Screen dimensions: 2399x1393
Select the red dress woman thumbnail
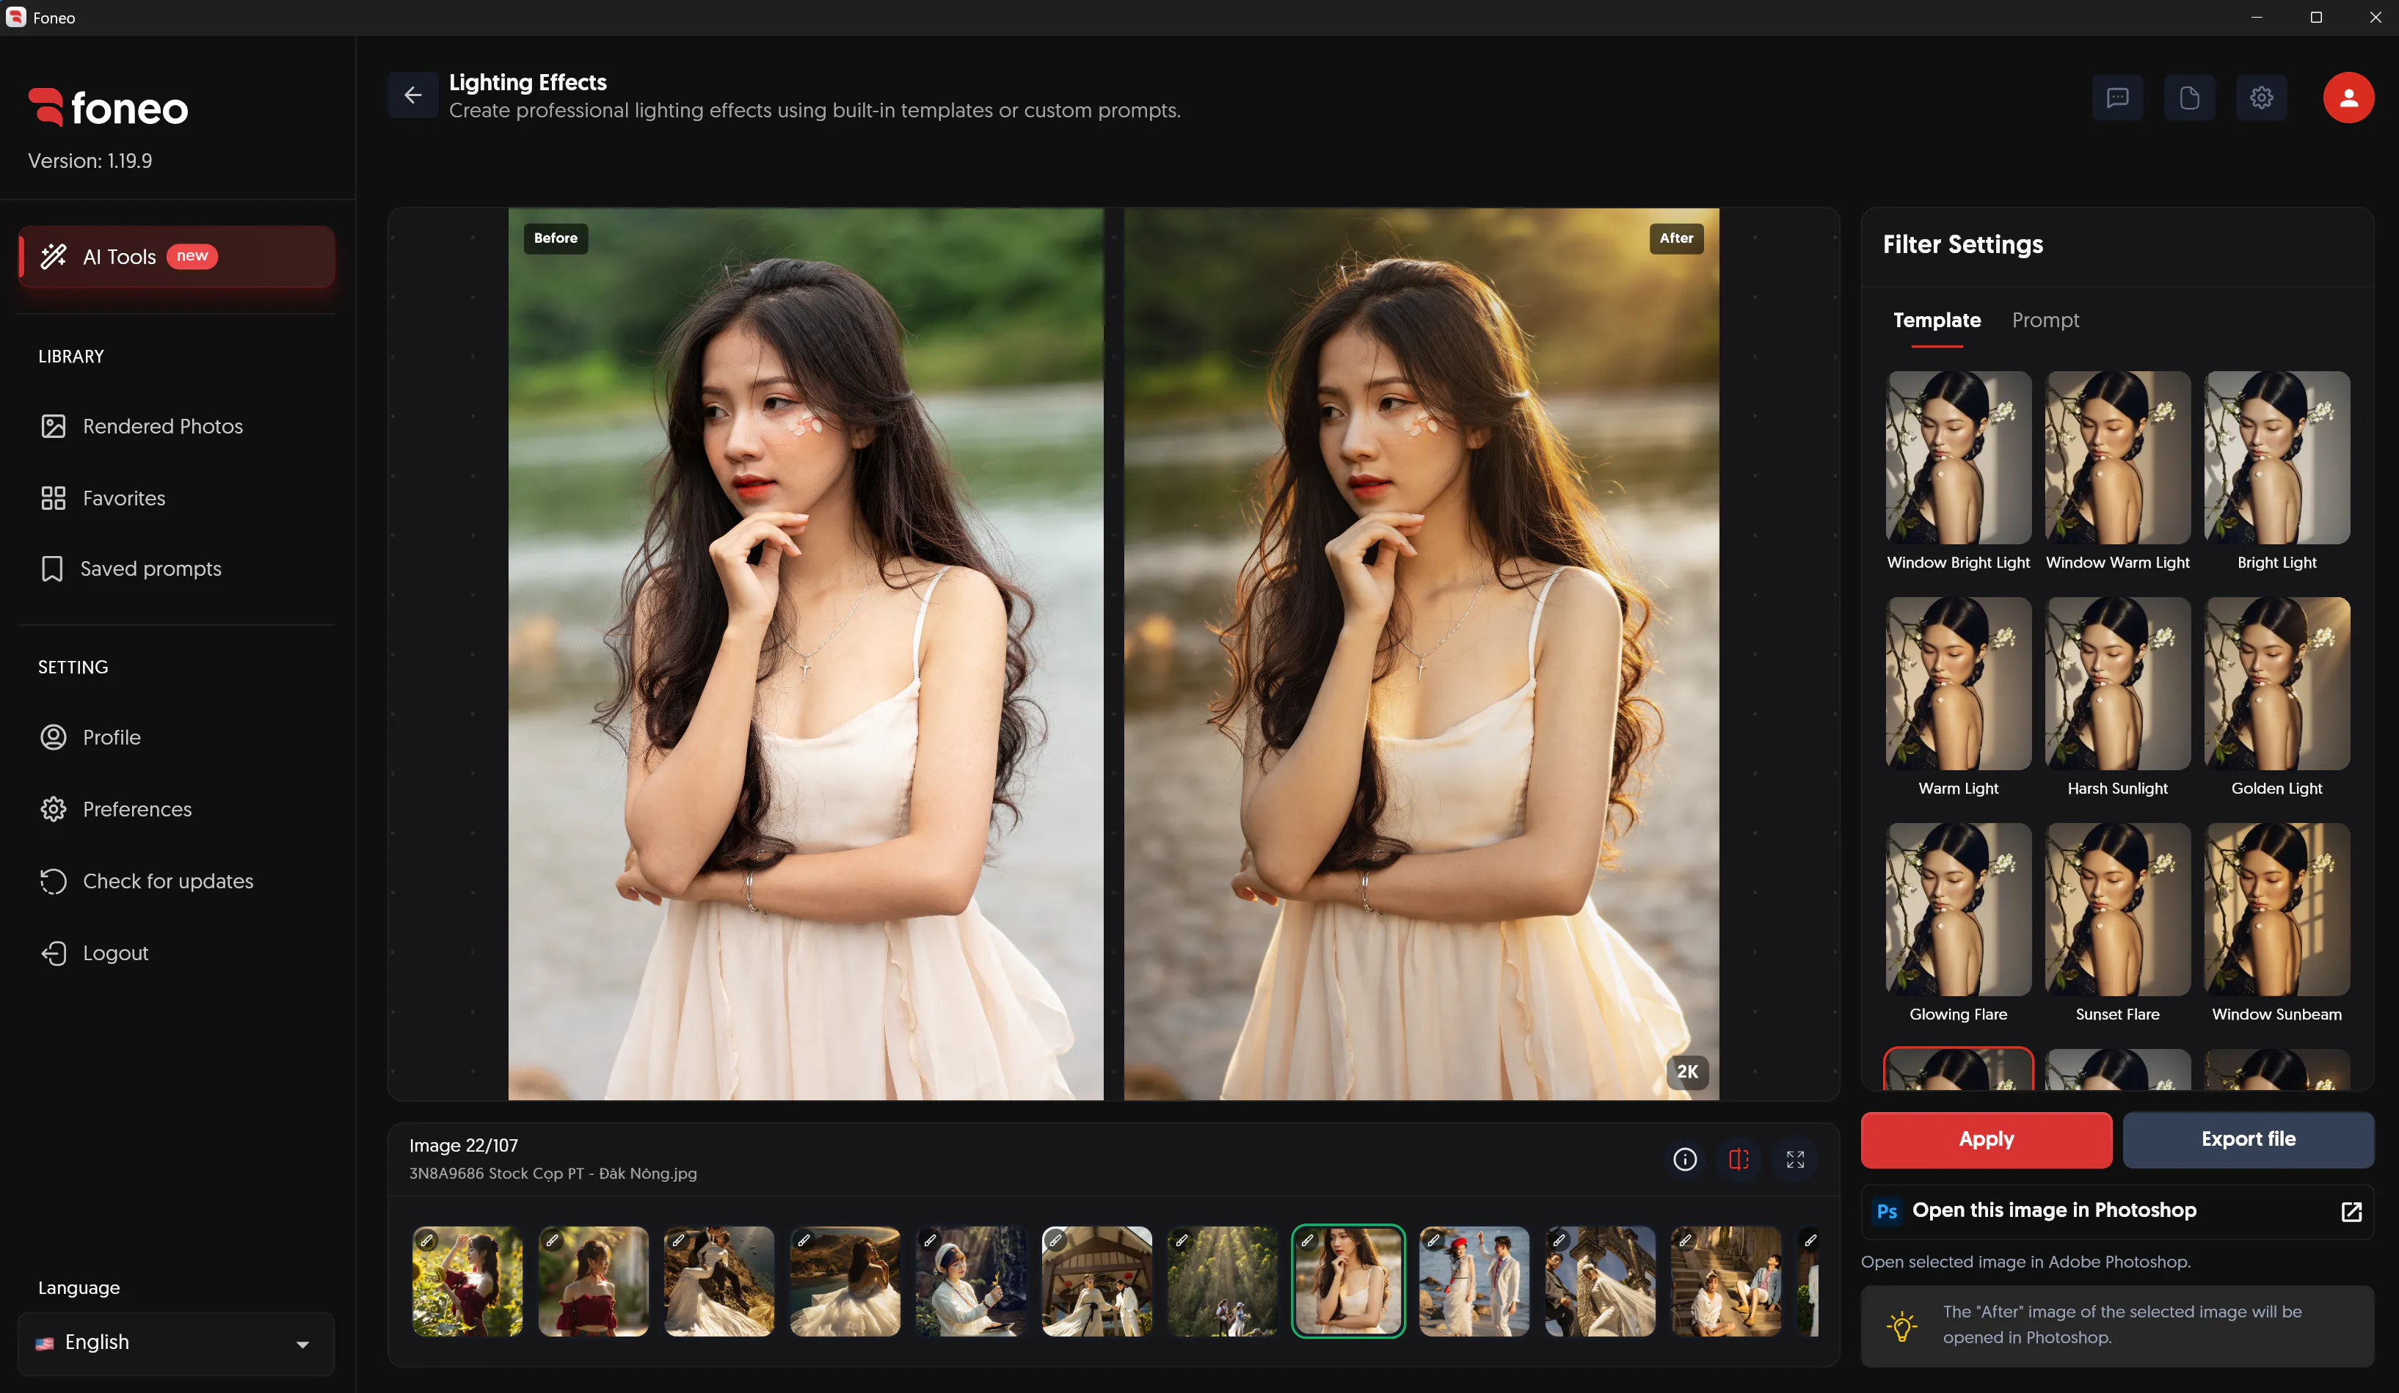593,1282
